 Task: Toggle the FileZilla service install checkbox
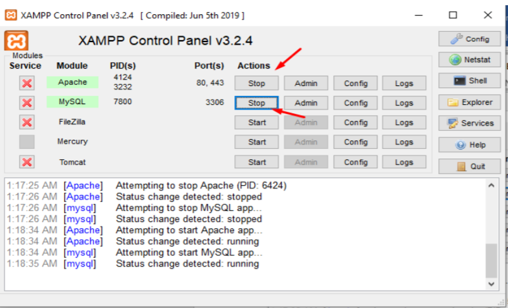pos(27,122)
